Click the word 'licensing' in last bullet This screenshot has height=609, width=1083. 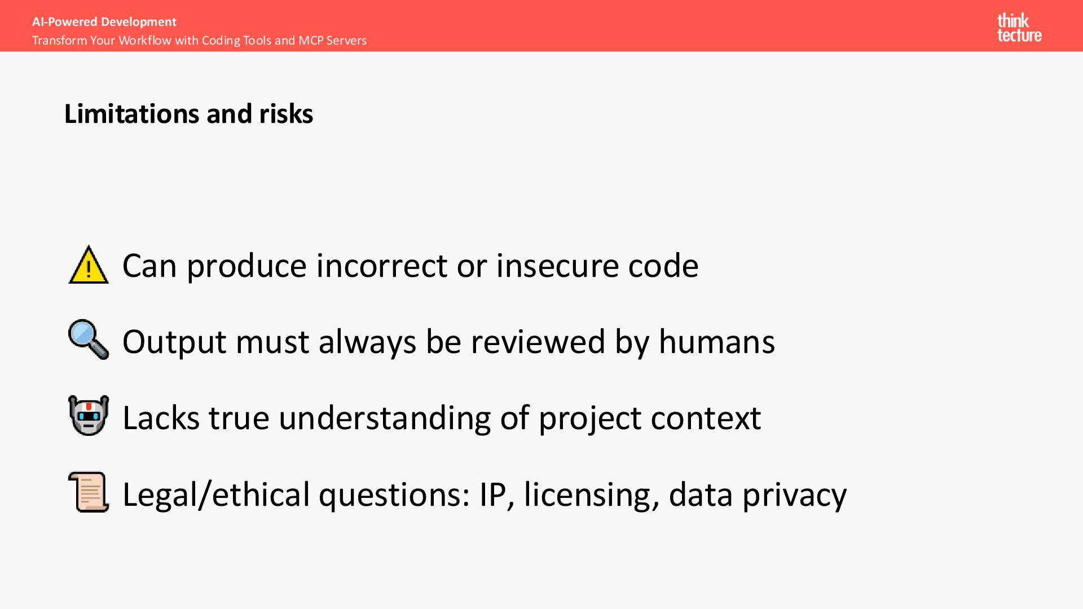click(x=591, y=494)
